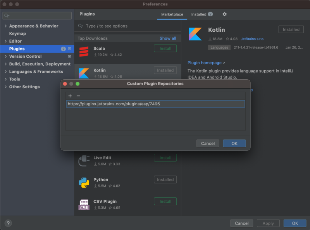Click Installed button in Kotlin details header
The width and height of the screenshot is (310, 230).
pyautogui.click(x=291, y=29)
